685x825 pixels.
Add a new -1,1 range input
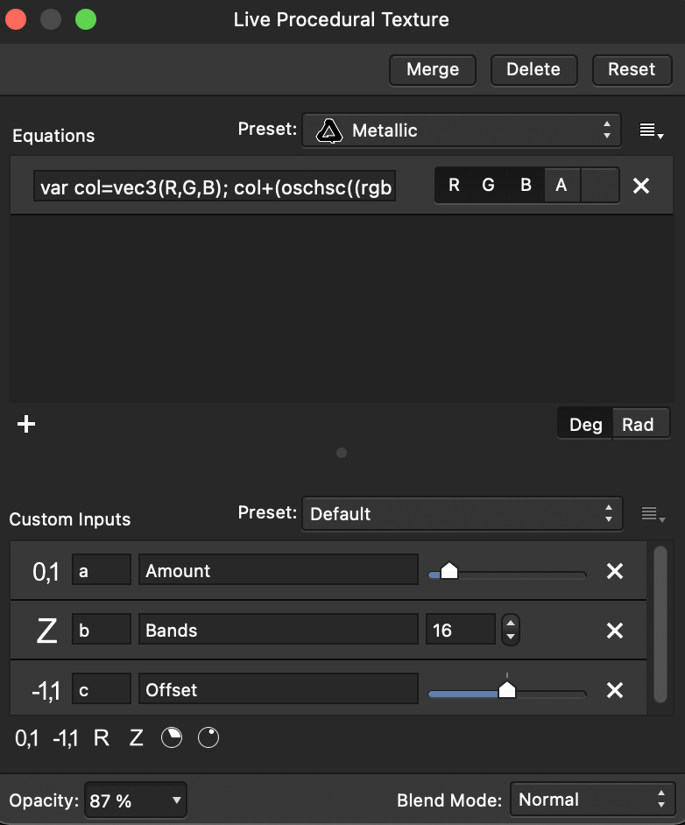click(65, 738)
